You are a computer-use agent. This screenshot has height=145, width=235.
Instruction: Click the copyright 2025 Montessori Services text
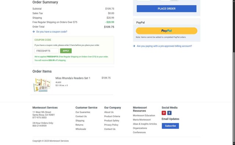pyautogui.click(x=51, y=141)
